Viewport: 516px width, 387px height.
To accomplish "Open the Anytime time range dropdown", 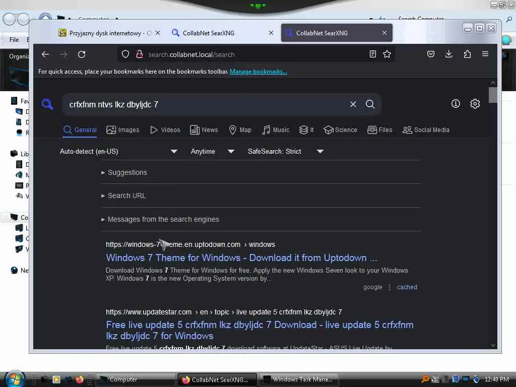I will point(213,151).
